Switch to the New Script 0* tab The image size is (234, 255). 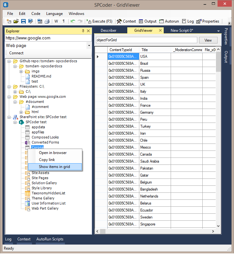[182, 30]
